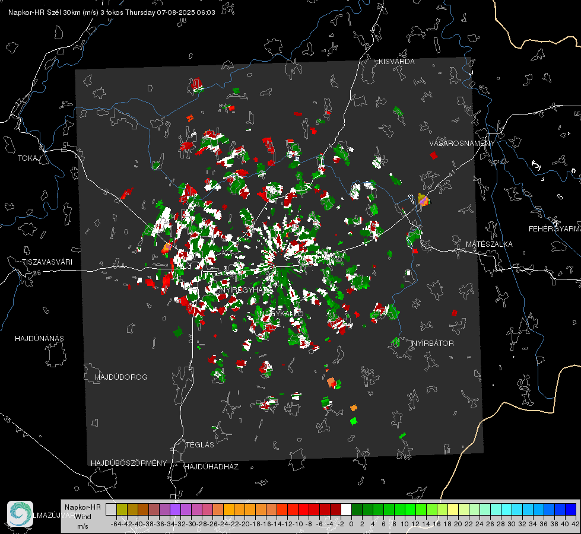Click the TOKAJ city label
Viewport: 581px width, 534px height.
(29, 158)
